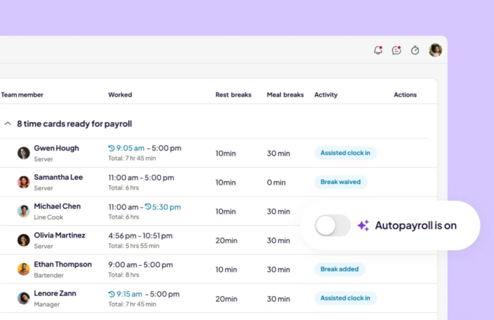The image size is (494, 320).
Task: Click edited-time clock icon beside 9:15 am
Action: coord(112,294)
